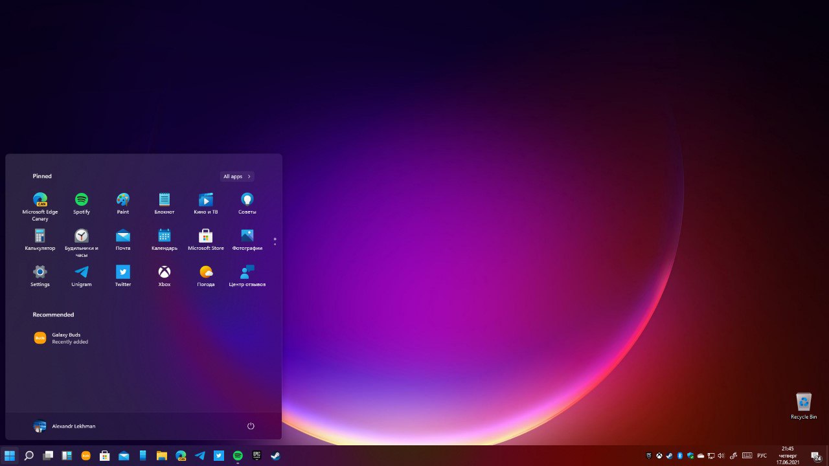Open Mail icon on the taskbar

click(124, 456)
